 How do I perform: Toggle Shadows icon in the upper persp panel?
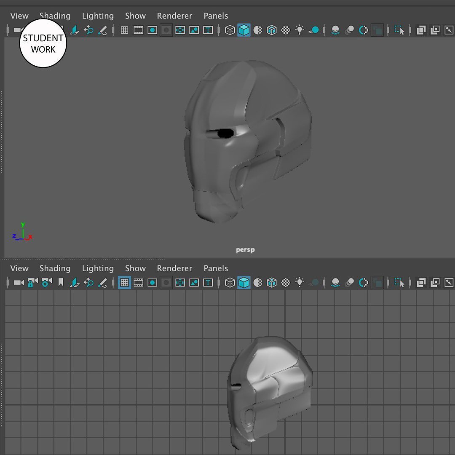point(314,30)
